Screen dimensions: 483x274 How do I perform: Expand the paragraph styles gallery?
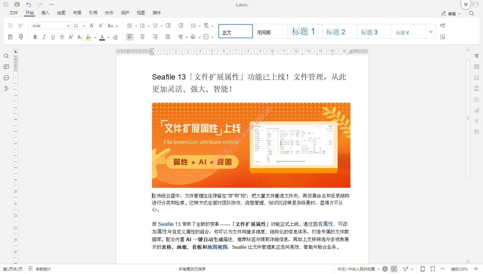(x=431, y=32)
